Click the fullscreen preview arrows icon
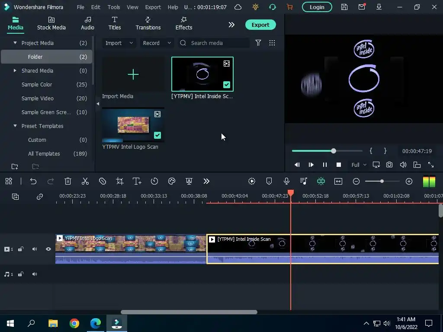 click(x=431, y=165)
